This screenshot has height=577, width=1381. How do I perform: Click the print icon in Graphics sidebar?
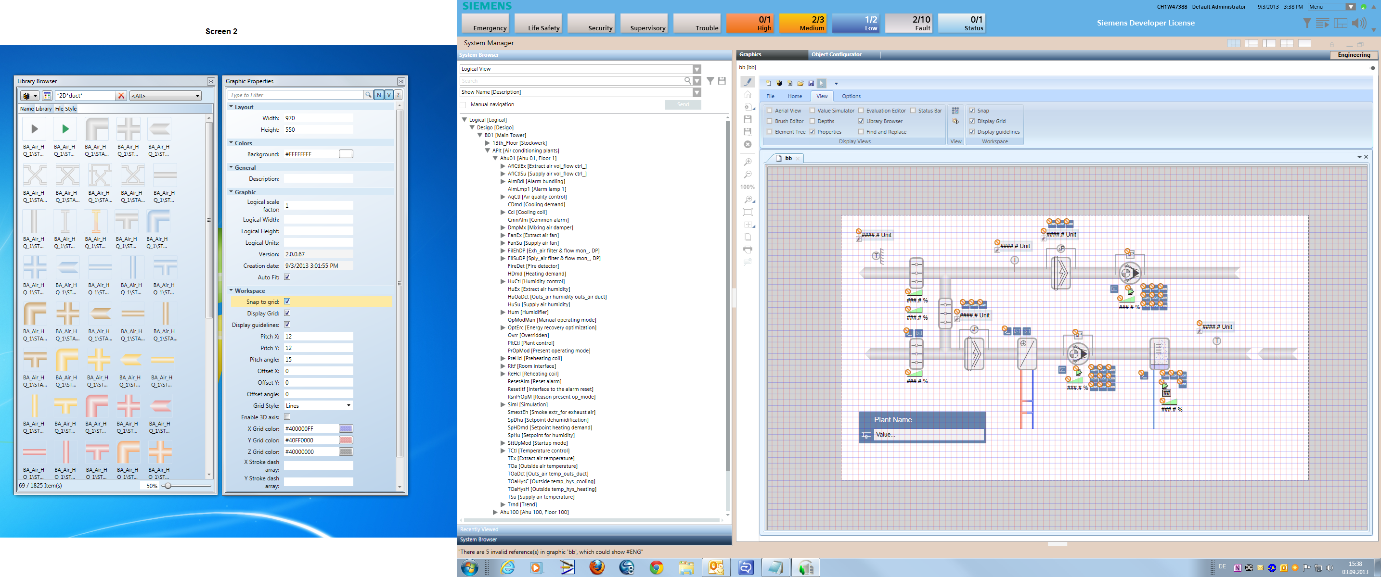[x=748, y=249]
